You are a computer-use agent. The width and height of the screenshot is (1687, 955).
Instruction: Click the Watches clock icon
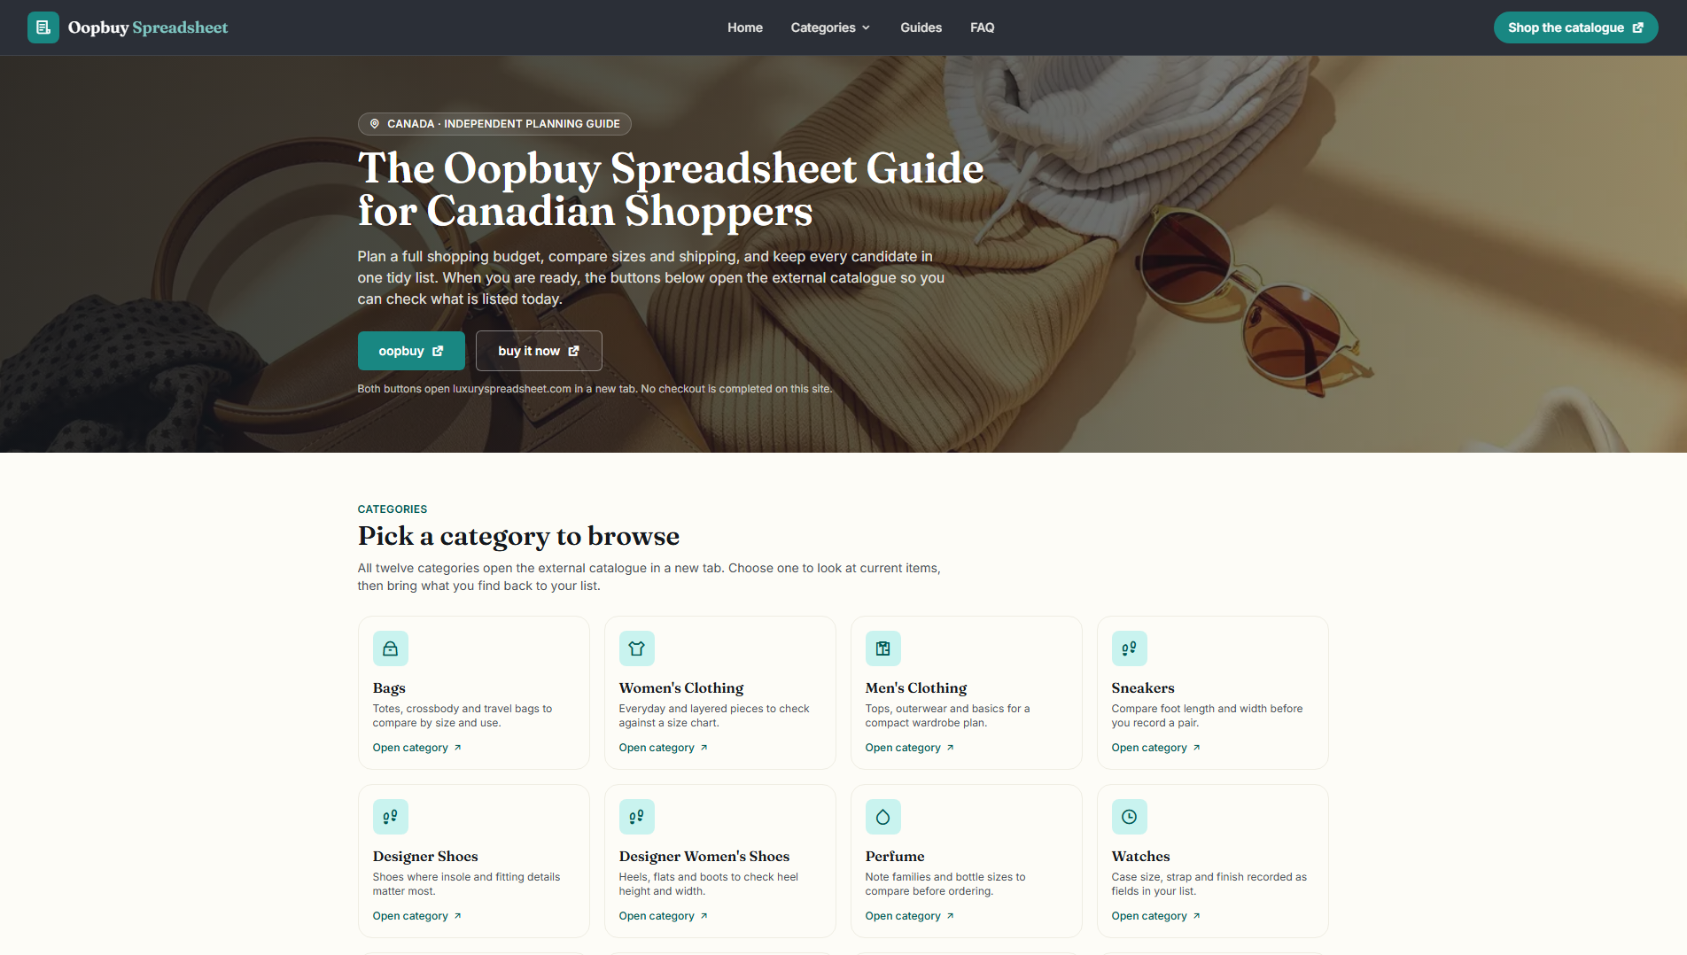pos(1130,817)
